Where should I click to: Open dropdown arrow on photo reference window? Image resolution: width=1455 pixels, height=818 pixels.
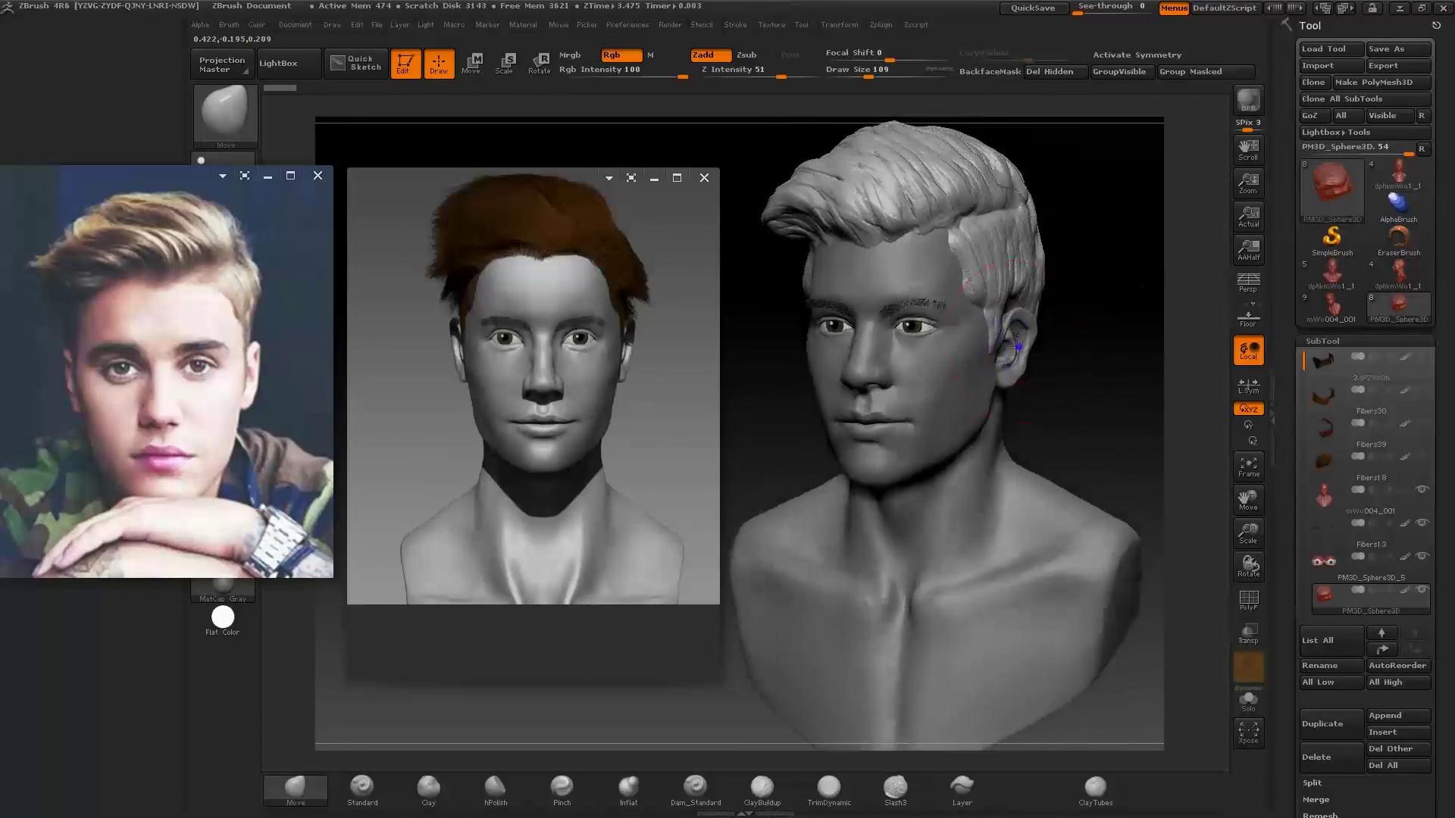point(223,176)
